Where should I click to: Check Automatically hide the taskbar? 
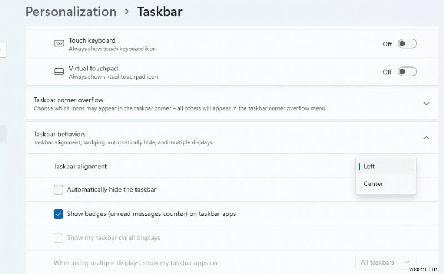(x=58, y=190)
